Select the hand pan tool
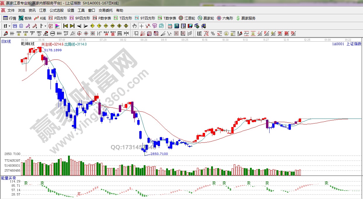 pos(135,26)
